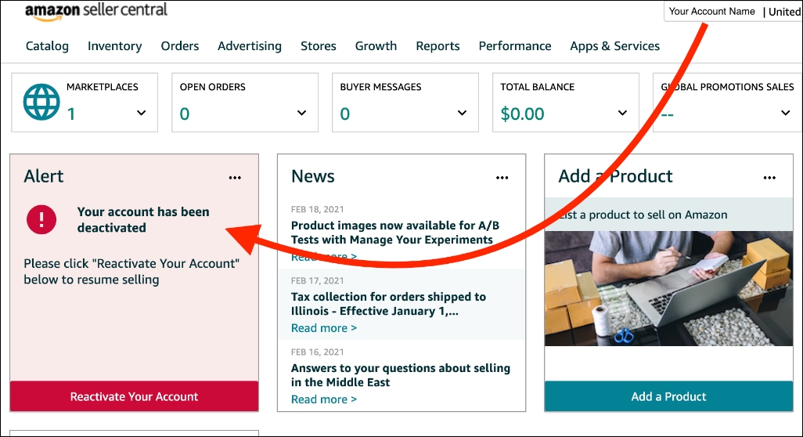Expand the Buyer Messages dropdown chevron
Viewport: 803px width, 437px height.
(463, 114)
